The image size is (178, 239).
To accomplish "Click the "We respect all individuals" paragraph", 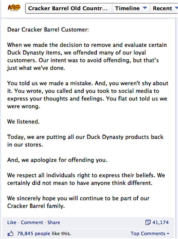I will click(x=86, y=179).
